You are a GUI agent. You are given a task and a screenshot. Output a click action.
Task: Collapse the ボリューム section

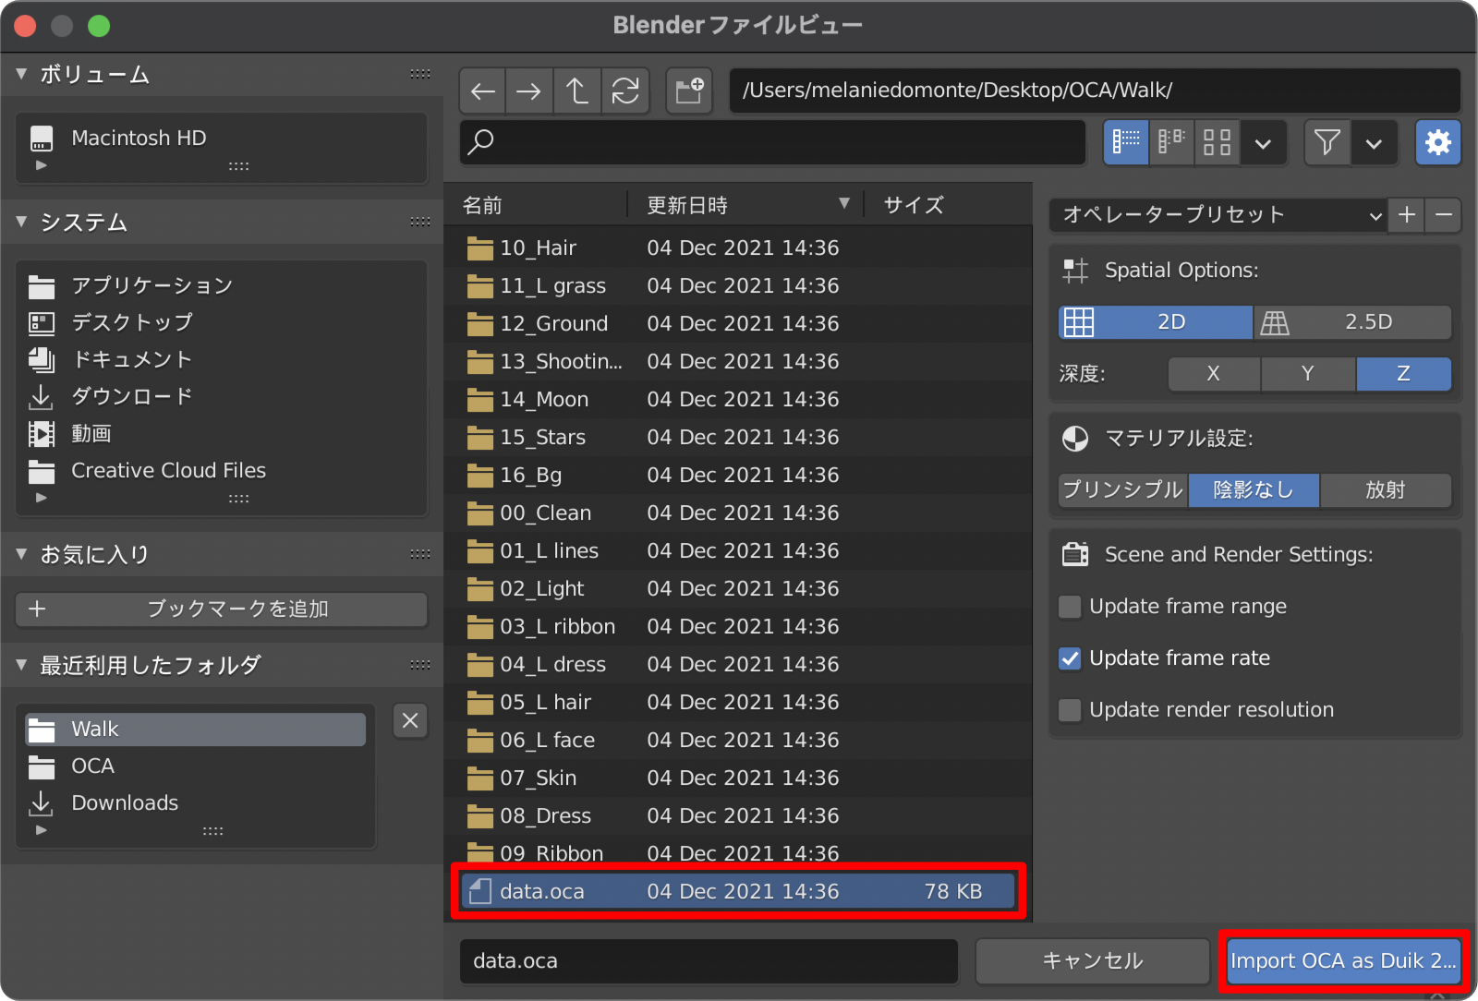pyautogui.click(x=20, y=75)
